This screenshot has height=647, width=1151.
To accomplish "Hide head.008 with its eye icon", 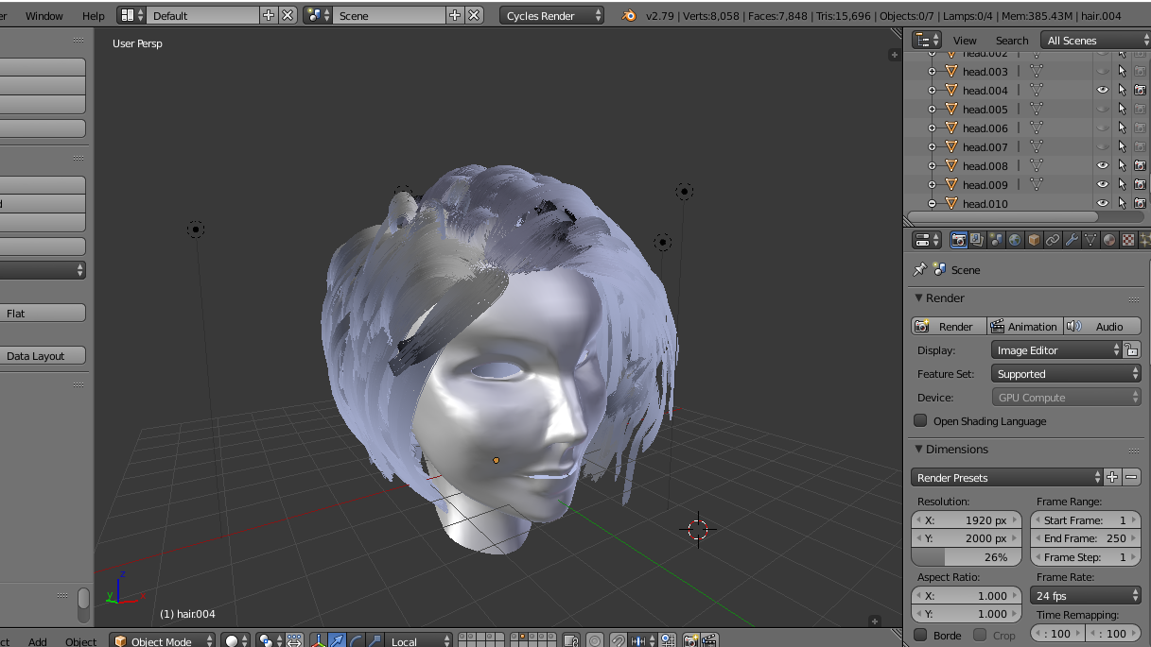I will click(1103, 166).
